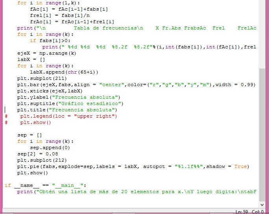Click the "Ln: 59" status bar entry
The width and height of the screenshot is (269, 214).
pyautogui.click(x=242, y=212)
